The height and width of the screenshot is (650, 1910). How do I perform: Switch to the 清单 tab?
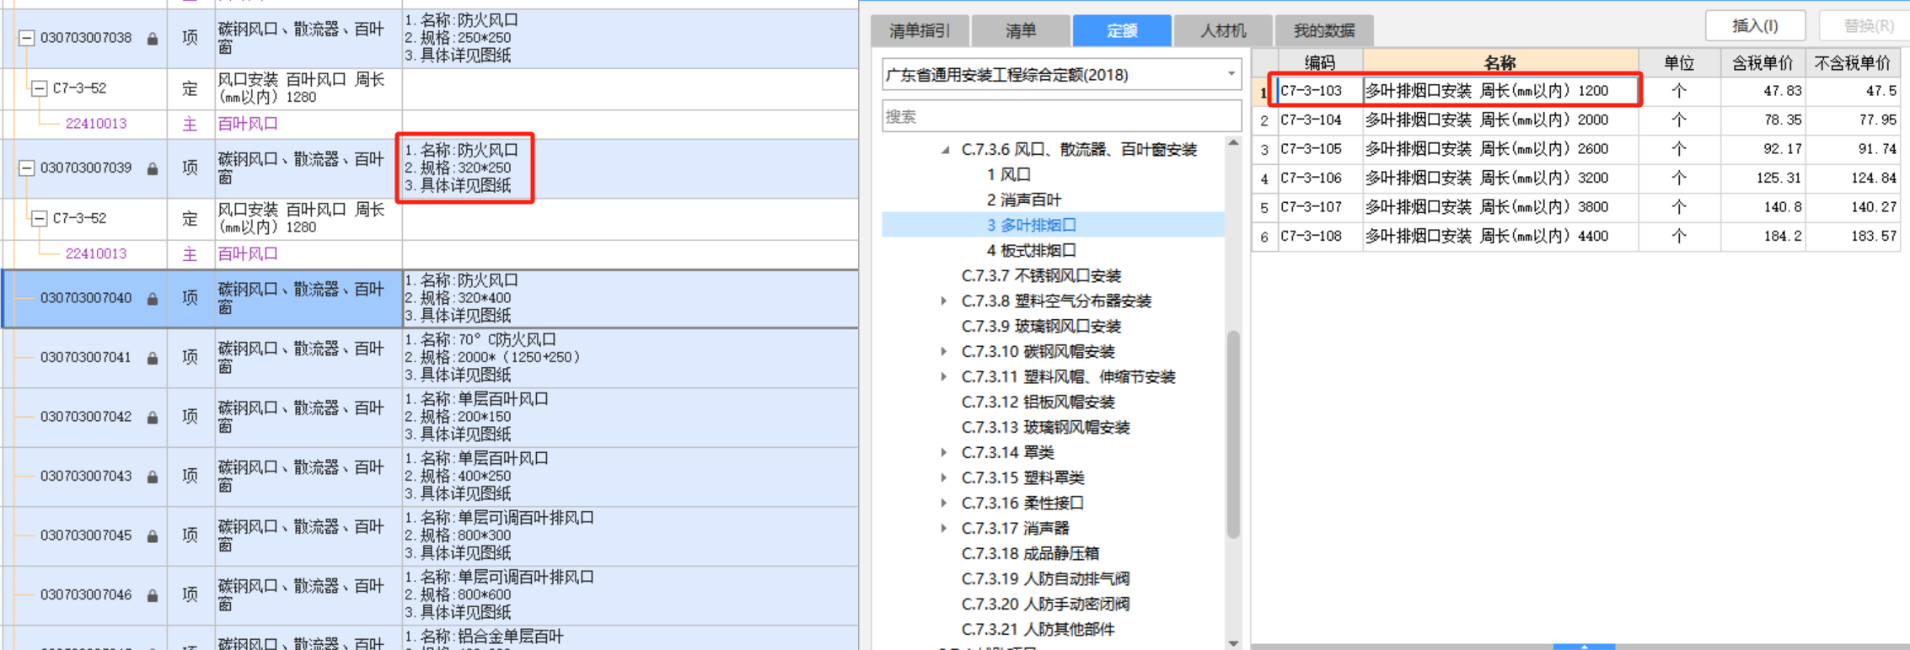click(1021, 31)
